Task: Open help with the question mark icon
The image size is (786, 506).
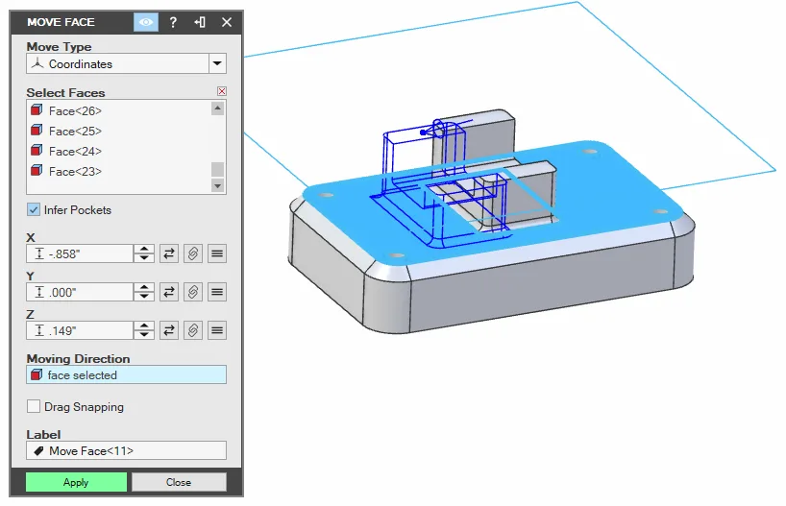Action: click(x=173, y=22)
